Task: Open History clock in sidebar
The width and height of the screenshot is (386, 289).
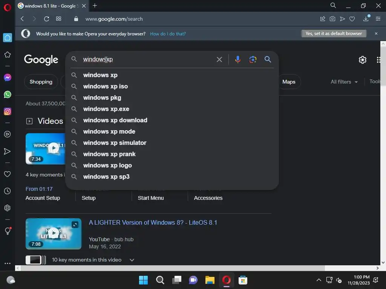Action: (8, 191)
